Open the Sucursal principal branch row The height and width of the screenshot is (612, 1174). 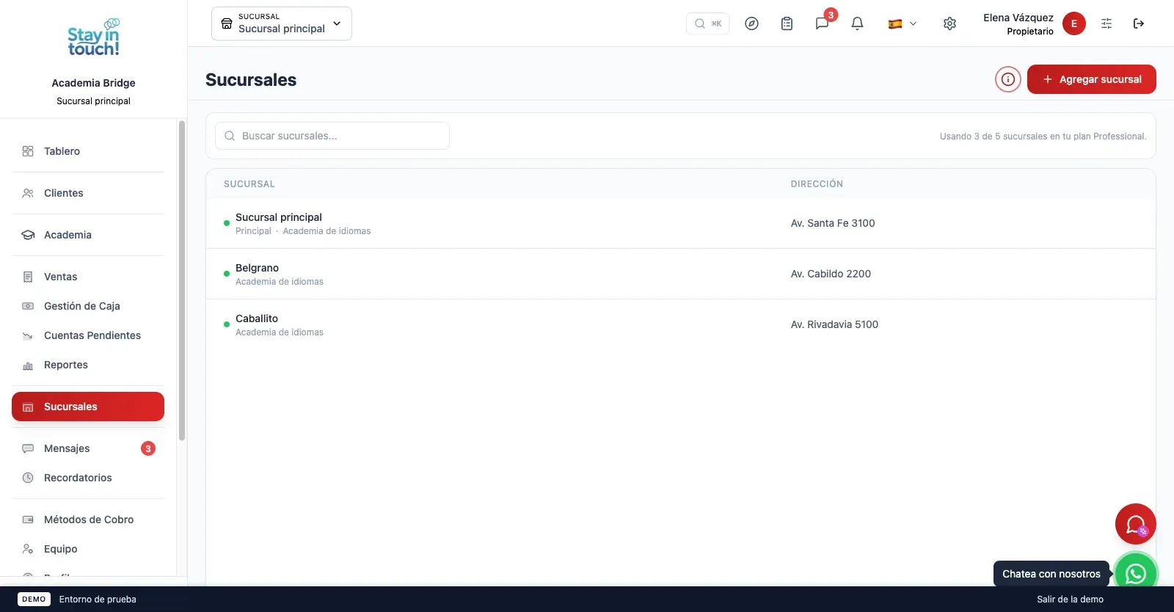(x=681, y=223)
